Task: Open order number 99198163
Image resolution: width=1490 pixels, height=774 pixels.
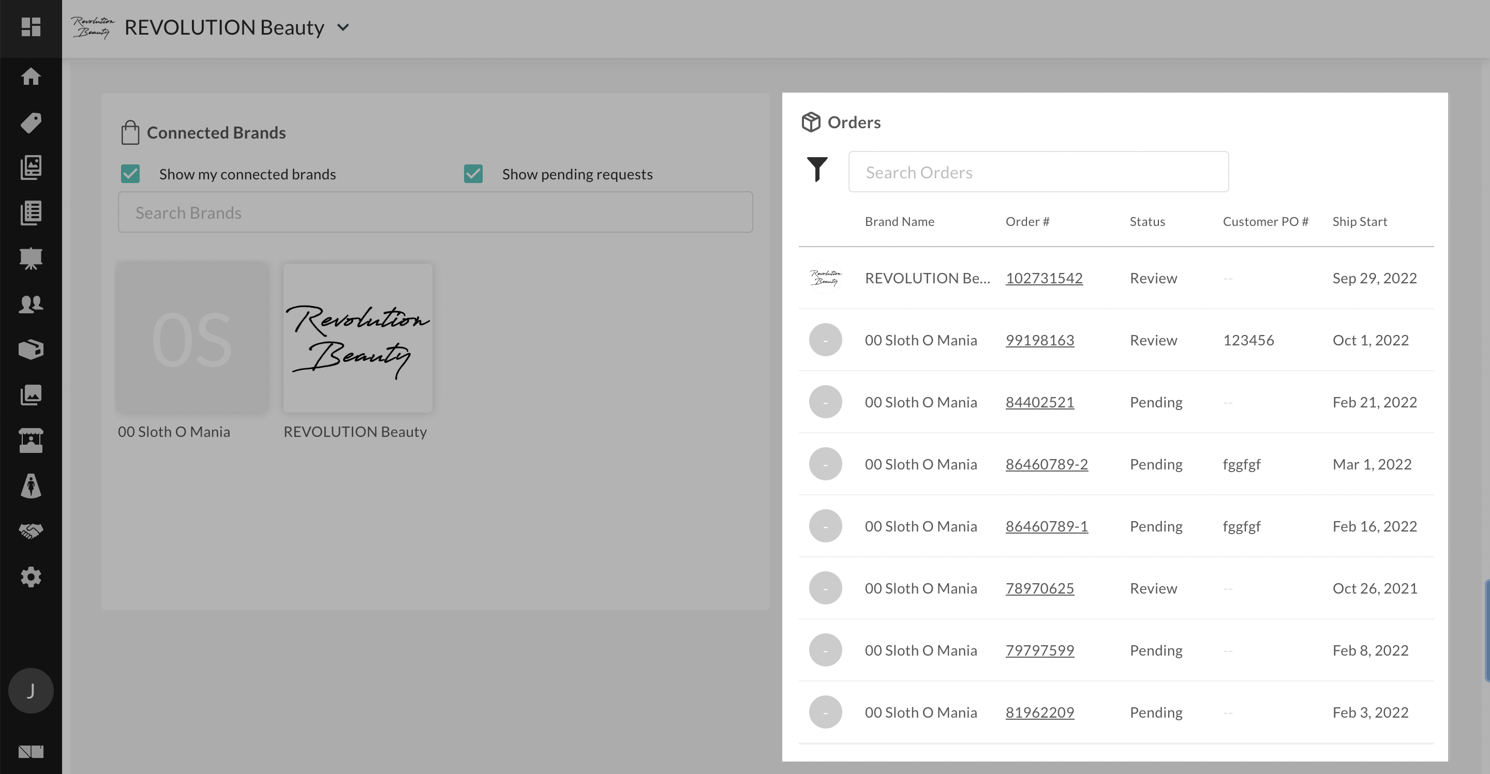Action: pos(1040,339)
